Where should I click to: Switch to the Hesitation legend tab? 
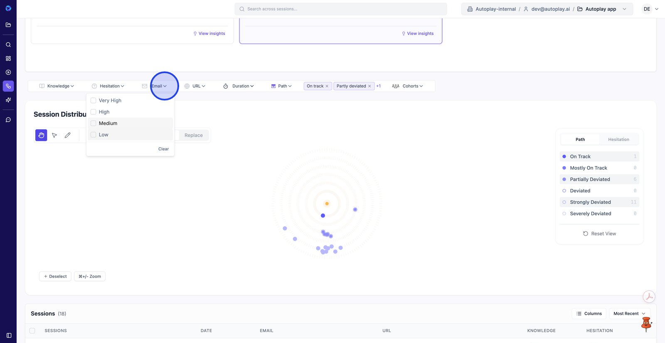tap(618, 140)
